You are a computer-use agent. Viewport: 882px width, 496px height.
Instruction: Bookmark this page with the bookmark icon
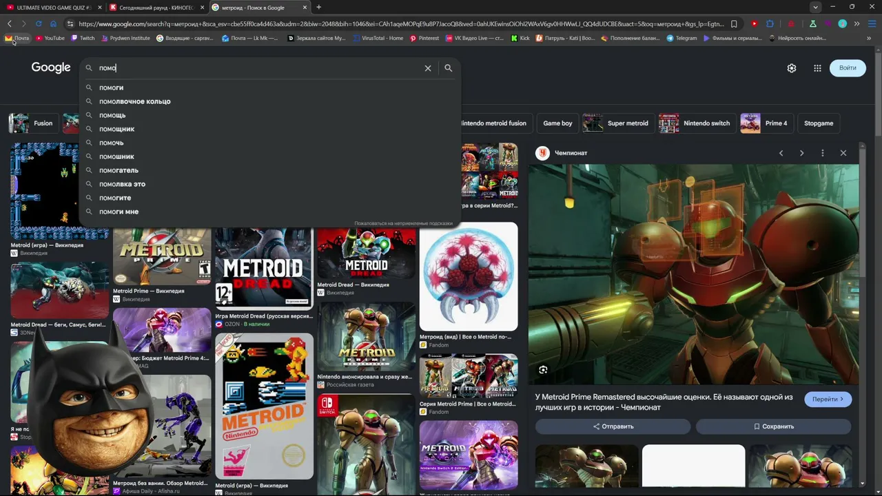coord(734,23)
